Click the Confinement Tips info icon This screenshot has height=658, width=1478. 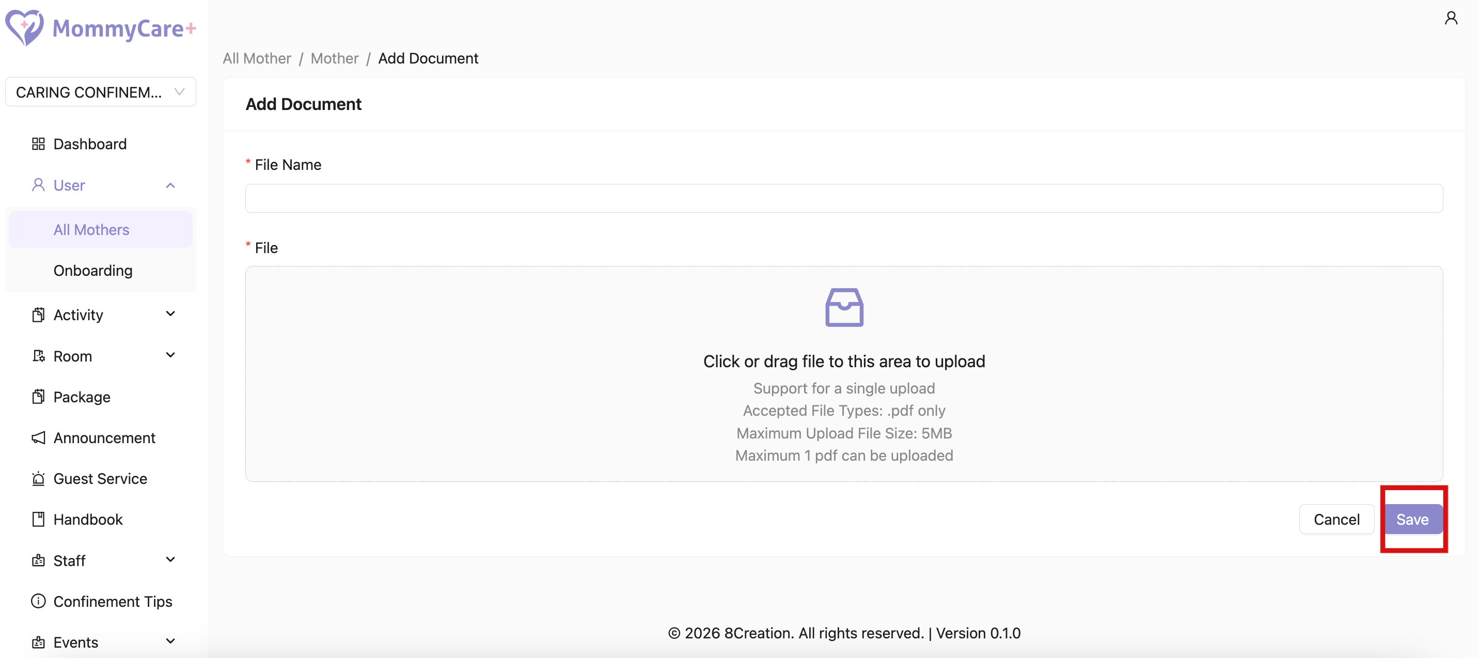point(38,601)
